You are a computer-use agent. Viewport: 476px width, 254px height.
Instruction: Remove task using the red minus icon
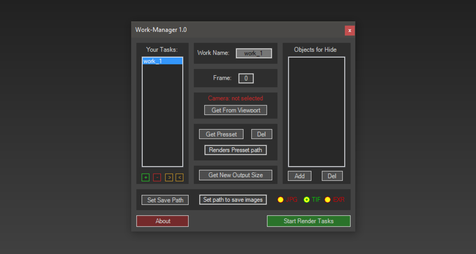coord(157,177)
